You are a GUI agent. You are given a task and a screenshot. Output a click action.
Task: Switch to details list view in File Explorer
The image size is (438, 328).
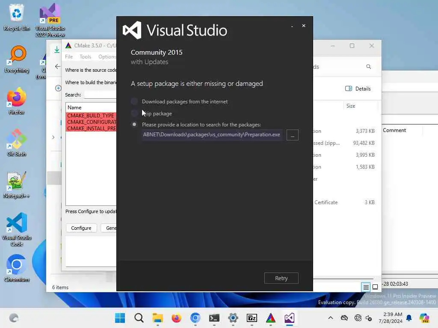(366, 287)
